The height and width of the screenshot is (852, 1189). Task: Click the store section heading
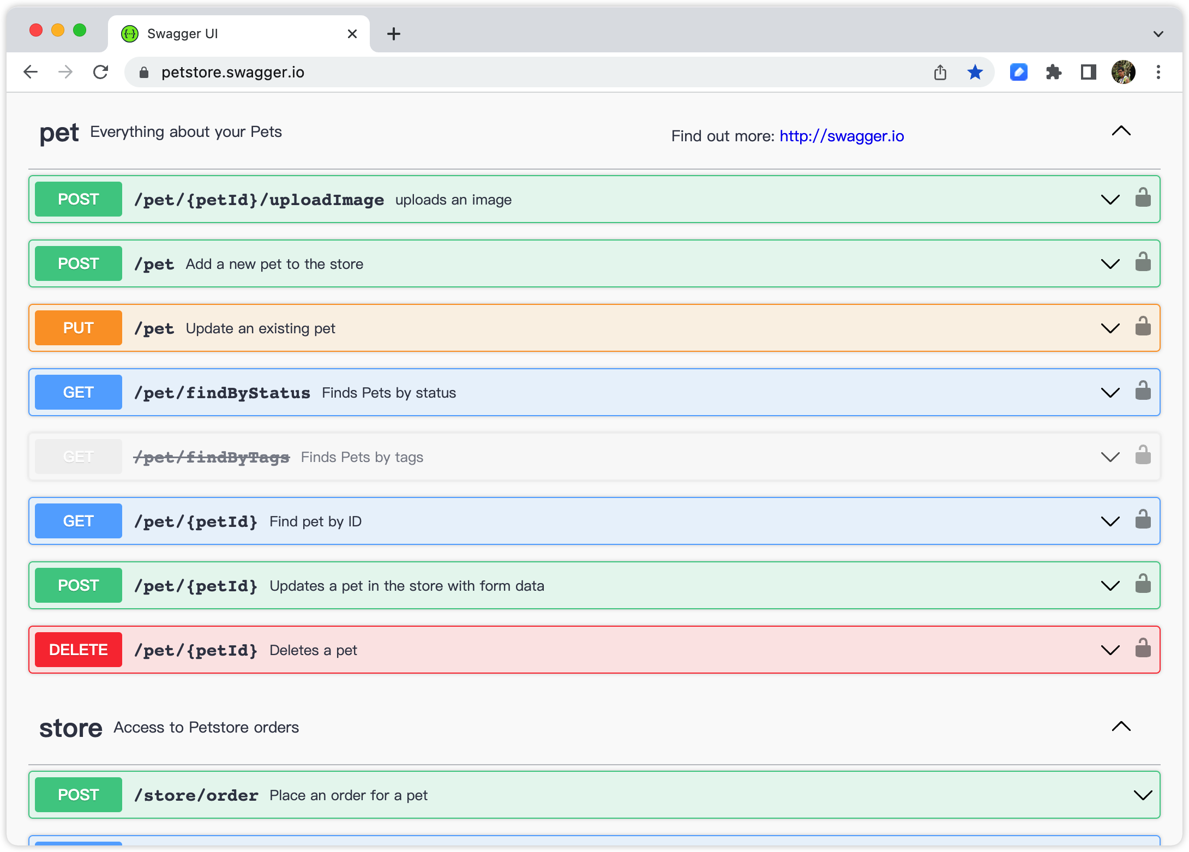tap(71, 728)
